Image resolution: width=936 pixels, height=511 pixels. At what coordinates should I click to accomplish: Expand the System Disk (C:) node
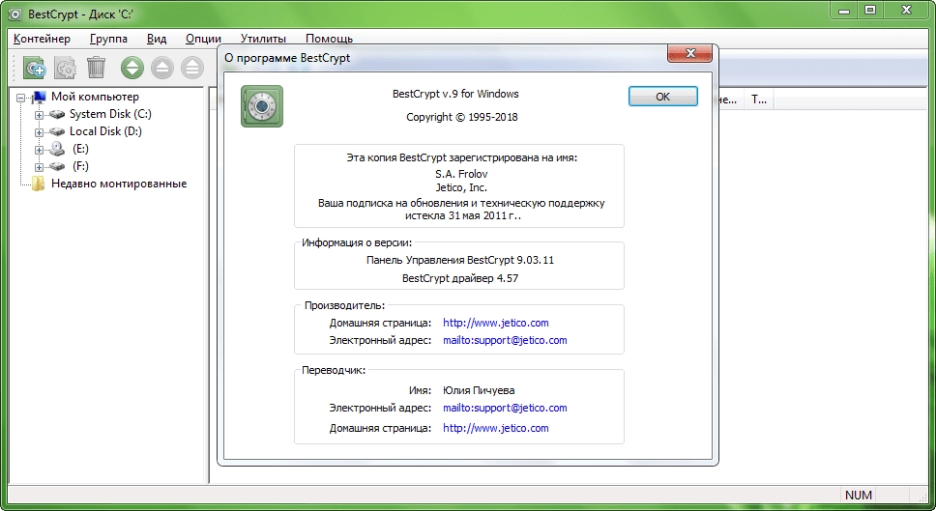click(x=39, y=115)
